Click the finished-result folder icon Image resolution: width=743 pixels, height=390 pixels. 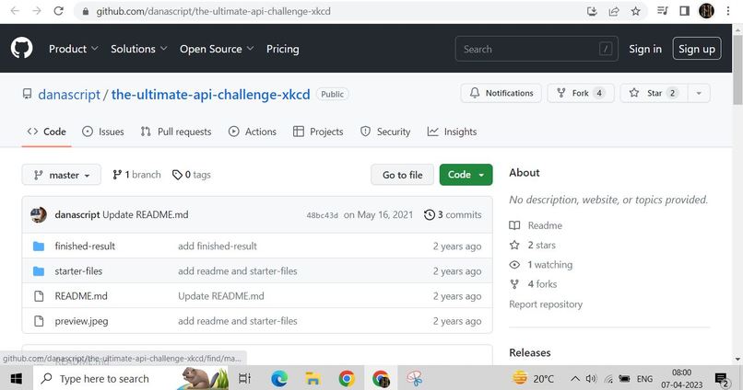coord(39,247)
